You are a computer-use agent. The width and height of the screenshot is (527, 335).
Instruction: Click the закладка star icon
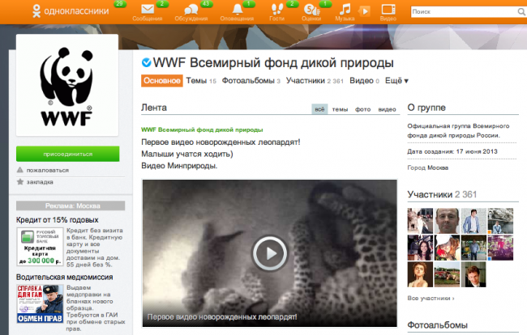point(20,182)
